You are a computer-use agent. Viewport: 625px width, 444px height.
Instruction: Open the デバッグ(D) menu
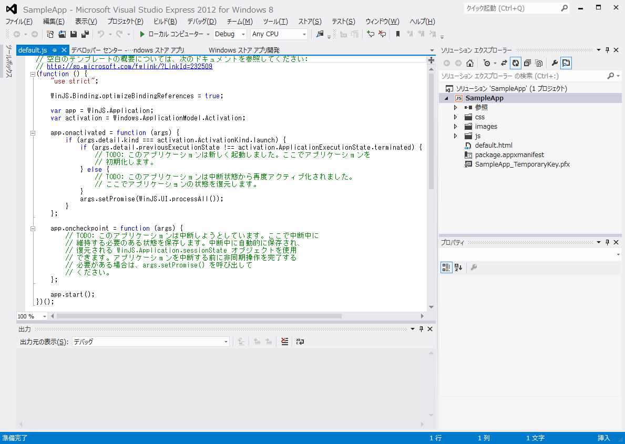tap(202, 22)
